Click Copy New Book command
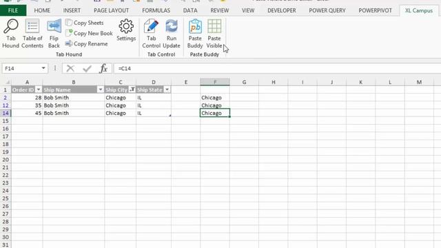 tap(89, 33)
